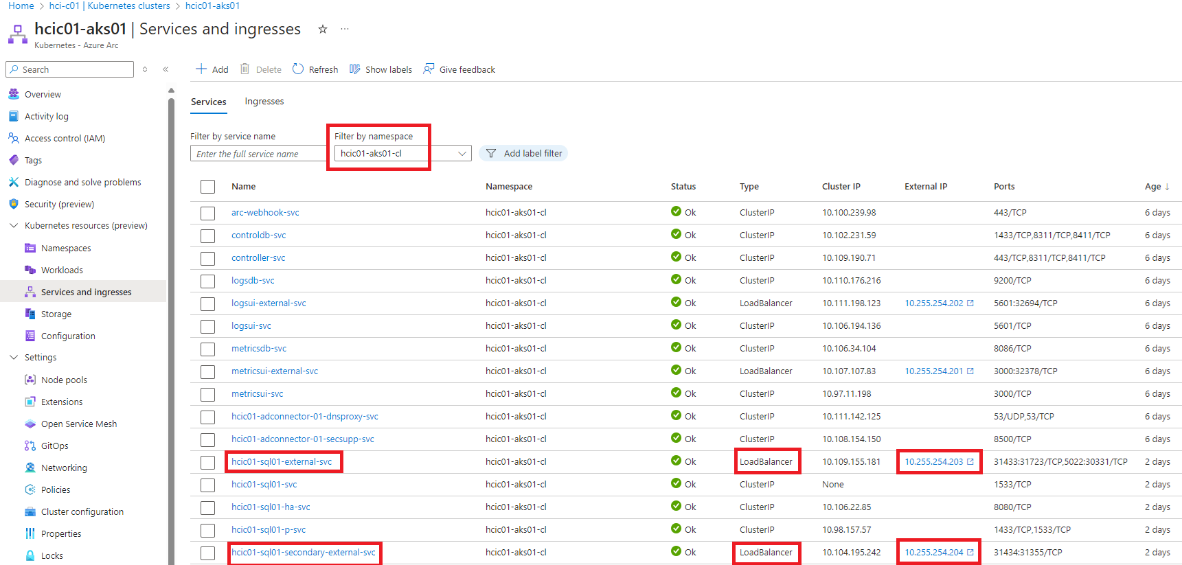Select checkbox for hcic01-sql01-external-svc
The image size is (1182, 565).
pyautogui.click(x=207, y=462)
